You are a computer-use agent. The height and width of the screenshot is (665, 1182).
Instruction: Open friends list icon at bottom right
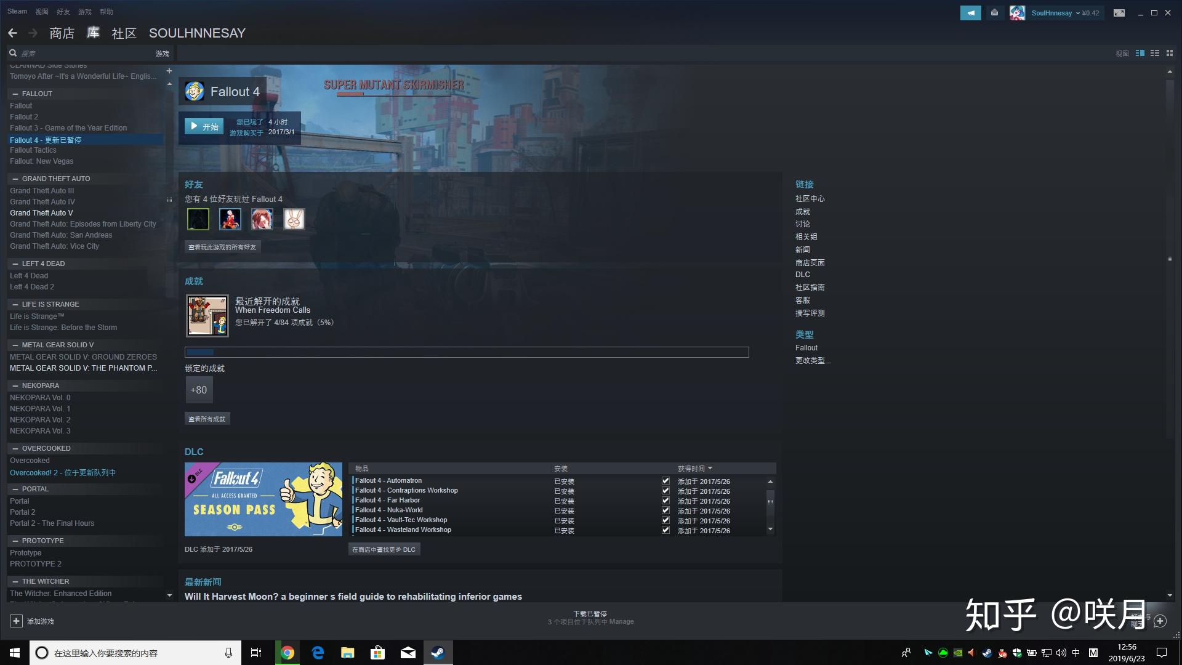[x=1160, y=621]
